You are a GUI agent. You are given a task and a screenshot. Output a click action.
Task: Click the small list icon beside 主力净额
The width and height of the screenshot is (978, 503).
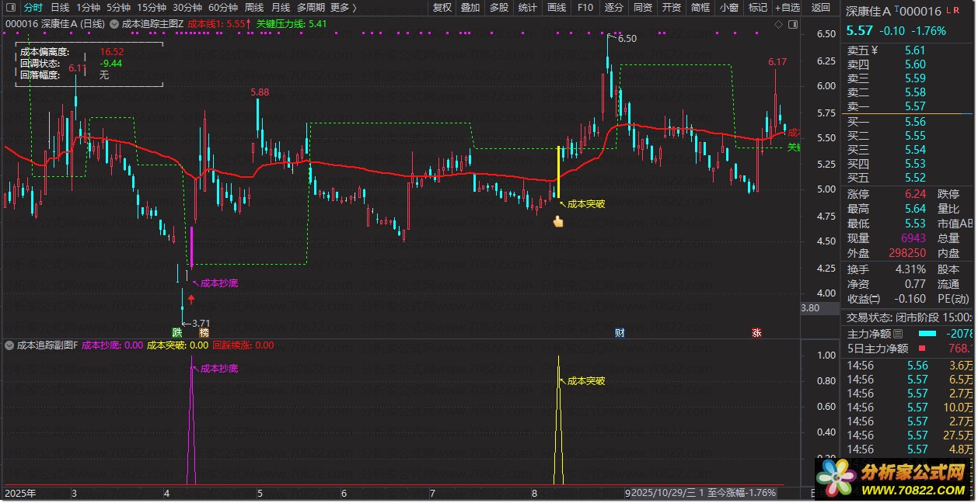[x=897, y=334]
